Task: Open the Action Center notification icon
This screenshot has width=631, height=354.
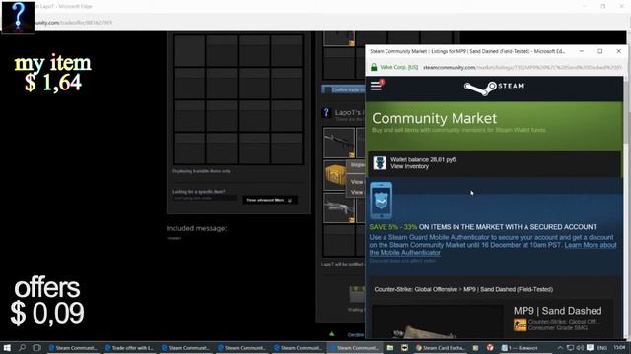Action: [590, 347]
